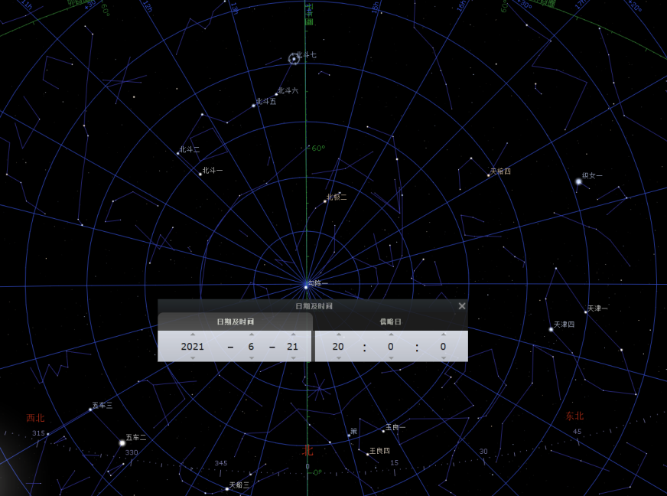Click the highlighted star 北斗七

293,59
